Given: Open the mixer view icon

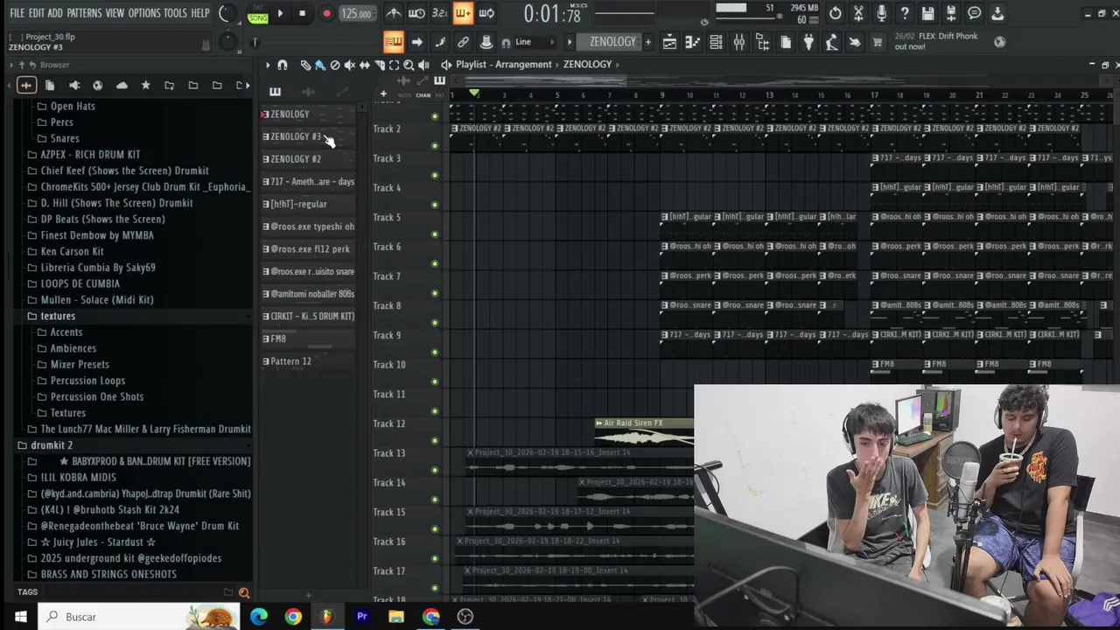Looking at the screenshot, I should [739, 42].
